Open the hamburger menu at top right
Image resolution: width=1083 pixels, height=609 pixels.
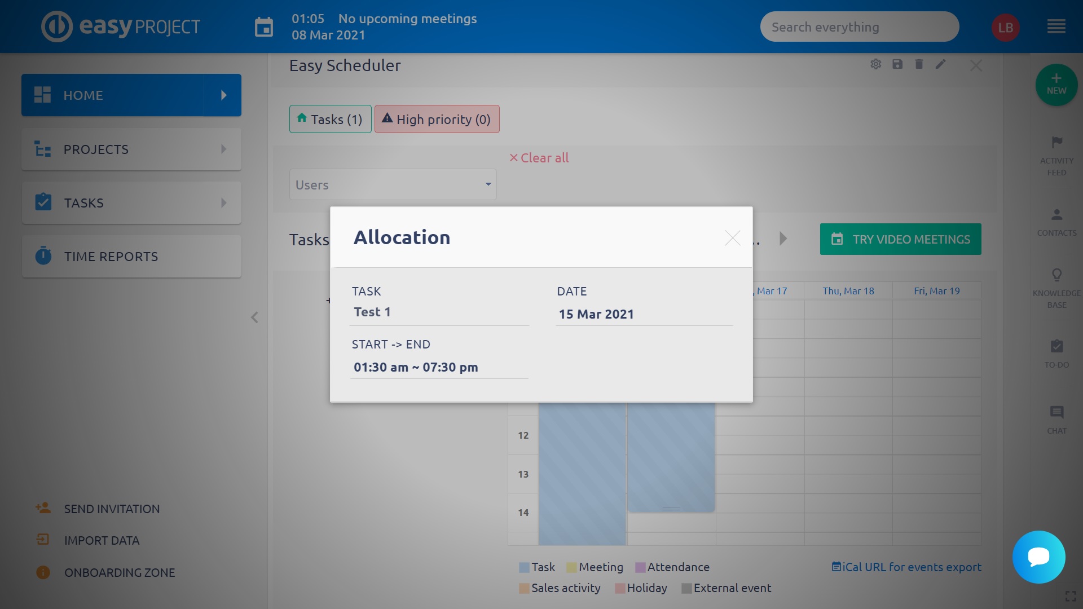pos(1056,27)
